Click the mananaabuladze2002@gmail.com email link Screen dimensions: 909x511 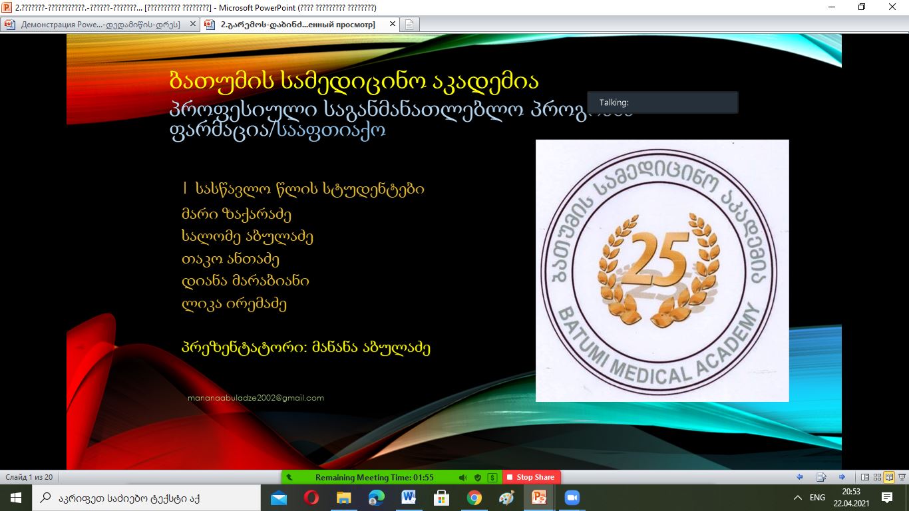(x=256, y=398)
